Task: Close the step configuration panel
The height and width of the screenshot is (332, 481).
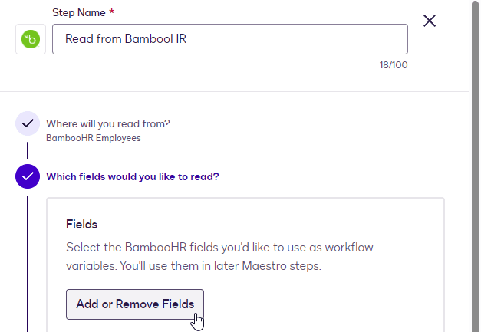Action: 430,21
